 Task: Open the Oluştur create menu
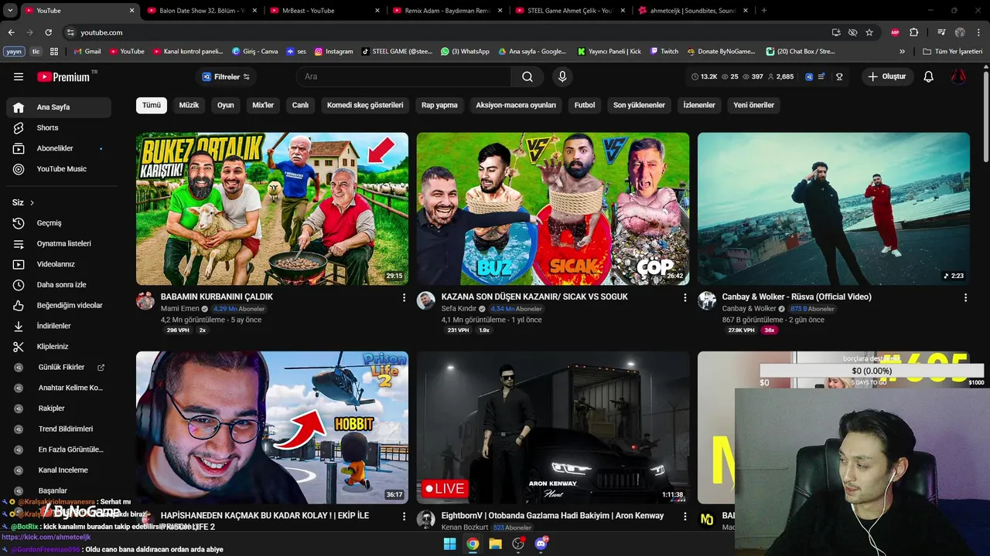(x=887, y=76)
